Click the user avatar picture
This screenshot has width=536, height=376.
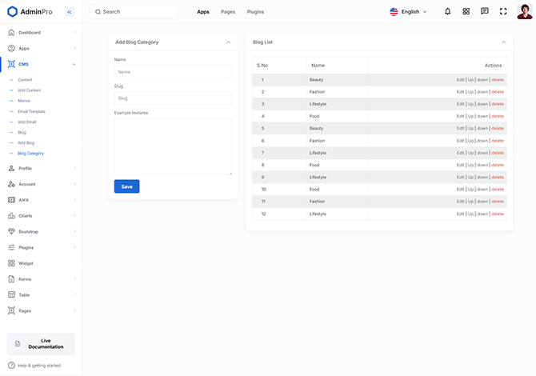(523, 11)
